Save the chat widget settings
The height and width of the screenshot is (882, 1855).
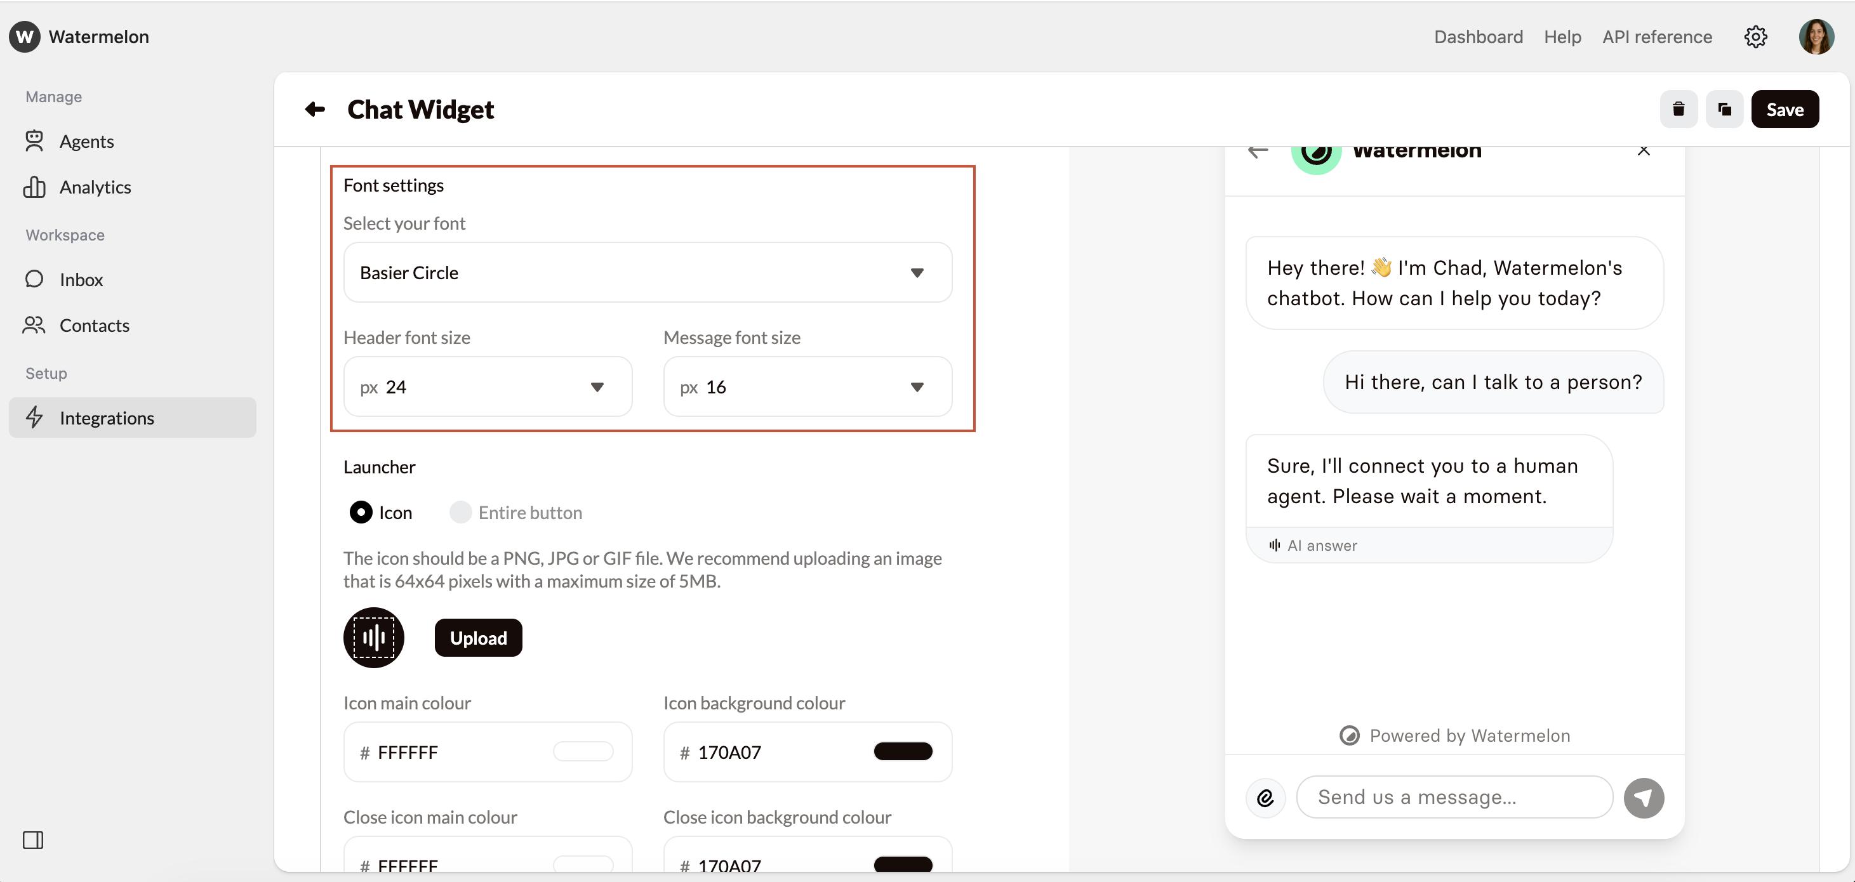(1785, 109)
